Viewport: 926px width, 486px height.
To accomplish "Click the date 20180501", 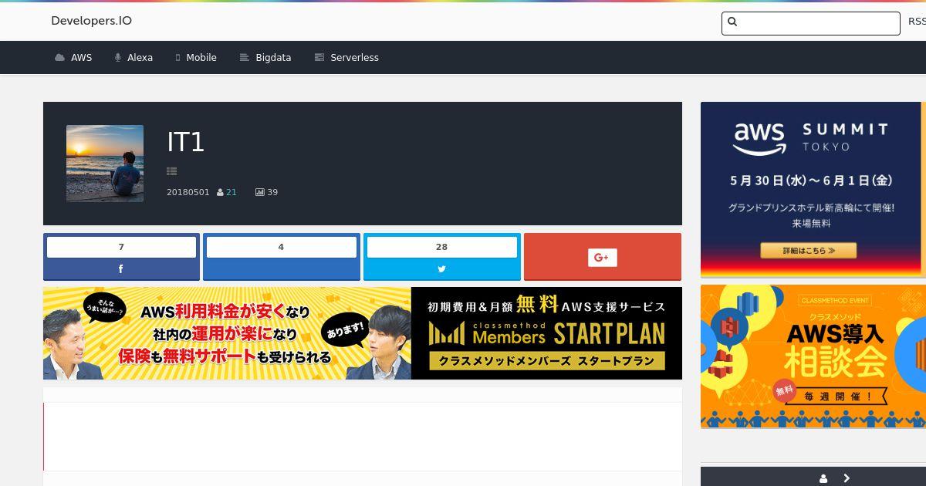I will click(188, 192).
